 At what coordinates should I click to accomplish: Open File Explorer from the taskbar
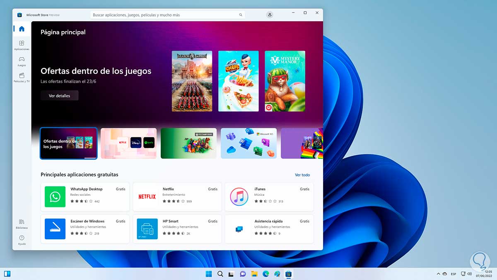click(254, 274)
